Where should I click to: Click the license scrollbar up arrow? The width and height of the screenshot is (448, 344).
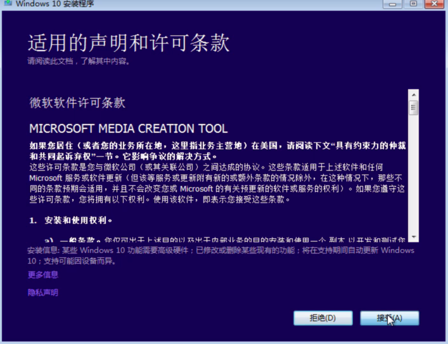coord(413,94)
